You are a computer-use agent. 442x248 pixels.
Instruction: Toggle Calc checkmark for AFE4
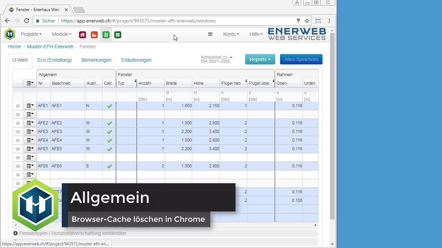pos(109,141)
